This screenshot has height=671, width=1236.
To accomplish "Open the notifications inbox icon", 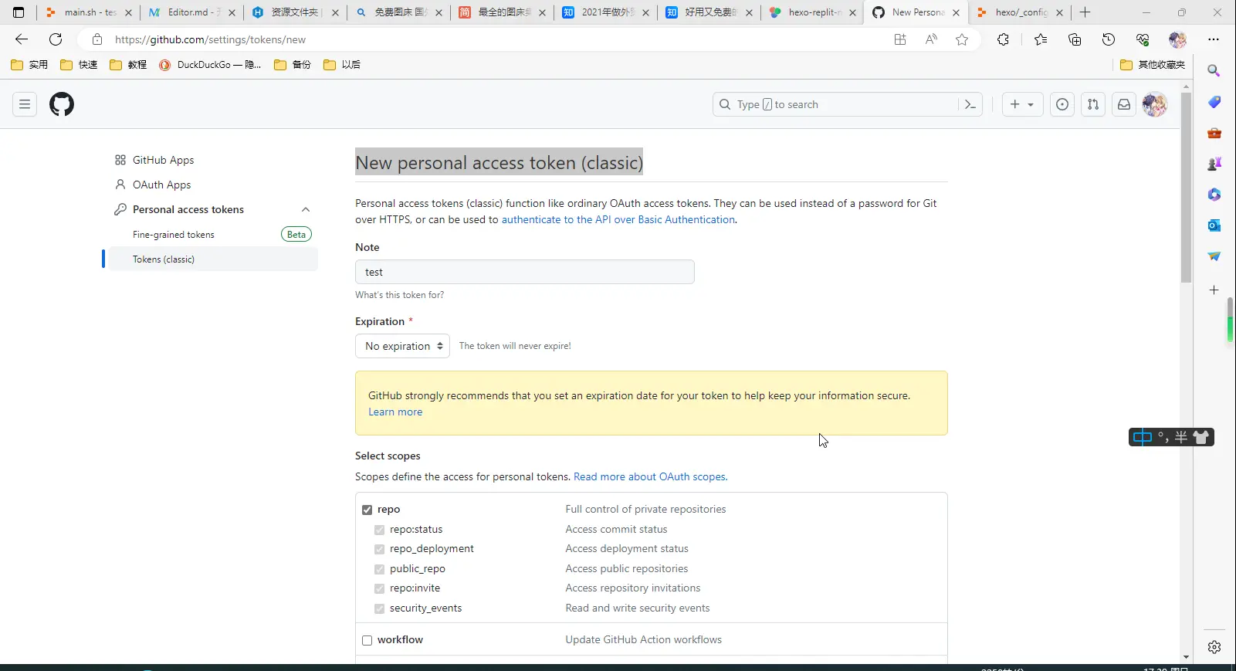I will pos(1124,104).
